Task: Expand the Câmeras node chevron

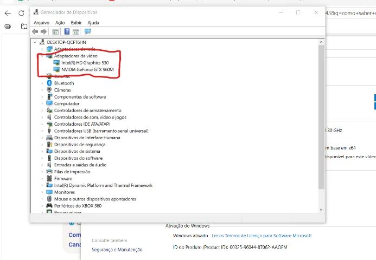Action: (x=42, y=90)
